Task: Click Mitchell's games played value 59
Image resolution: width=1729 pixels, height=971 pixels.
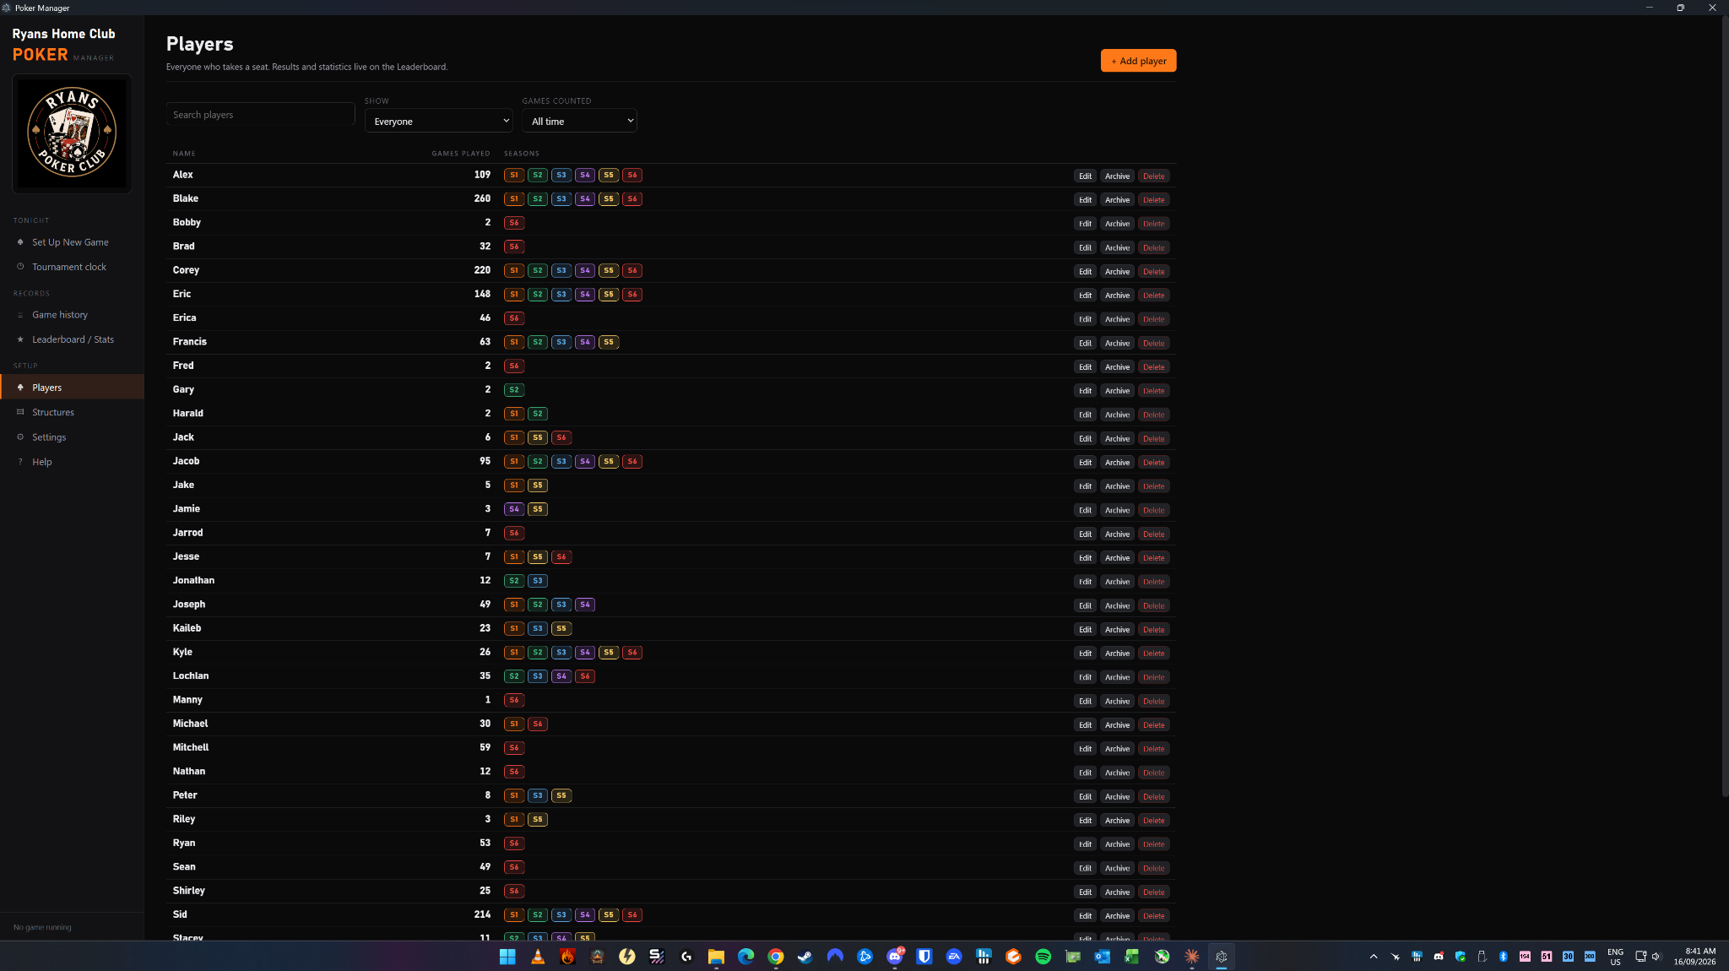Action: (x=485, y=747)
